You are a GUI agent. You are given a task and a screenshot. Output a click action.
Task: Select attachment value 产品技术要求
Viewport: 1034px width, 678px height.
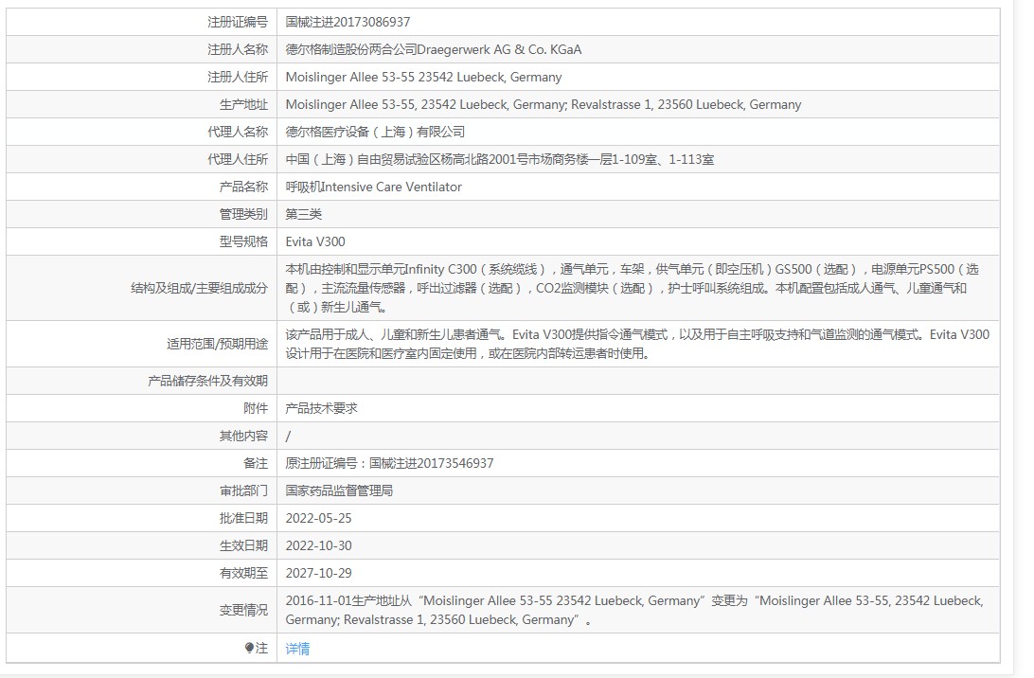point(321,408)
